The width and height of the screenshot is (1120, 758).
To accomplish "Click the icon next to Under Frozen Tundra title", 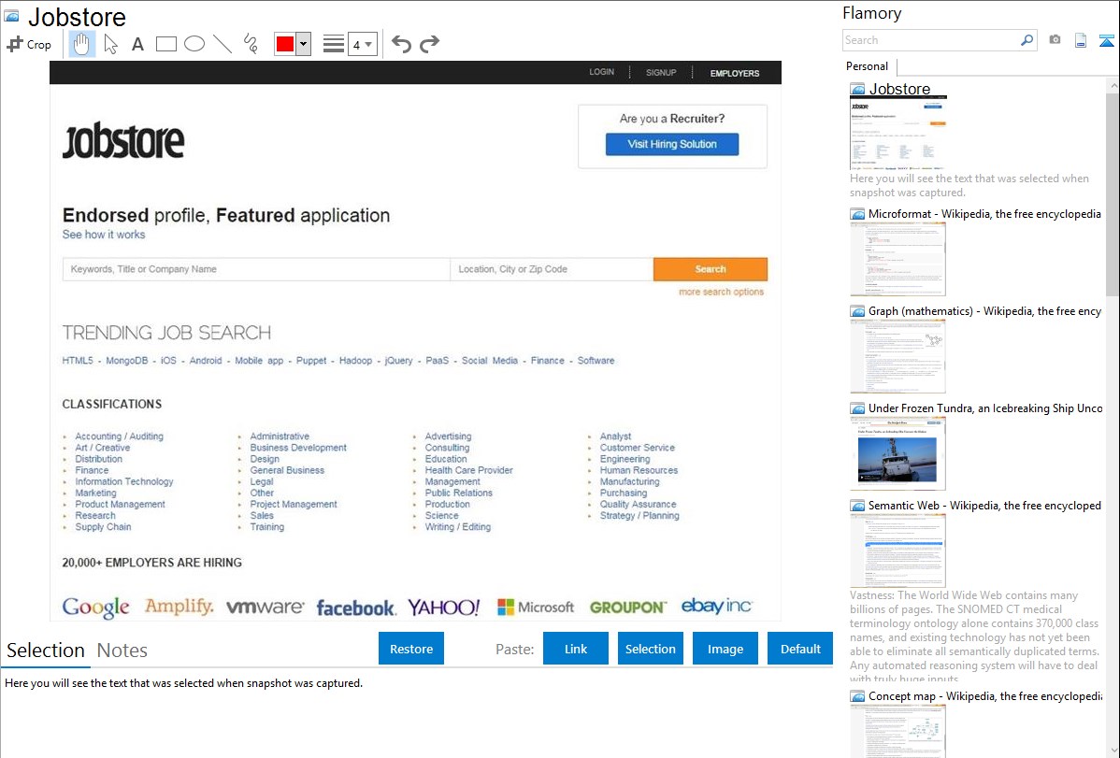I will coord(857,408).
